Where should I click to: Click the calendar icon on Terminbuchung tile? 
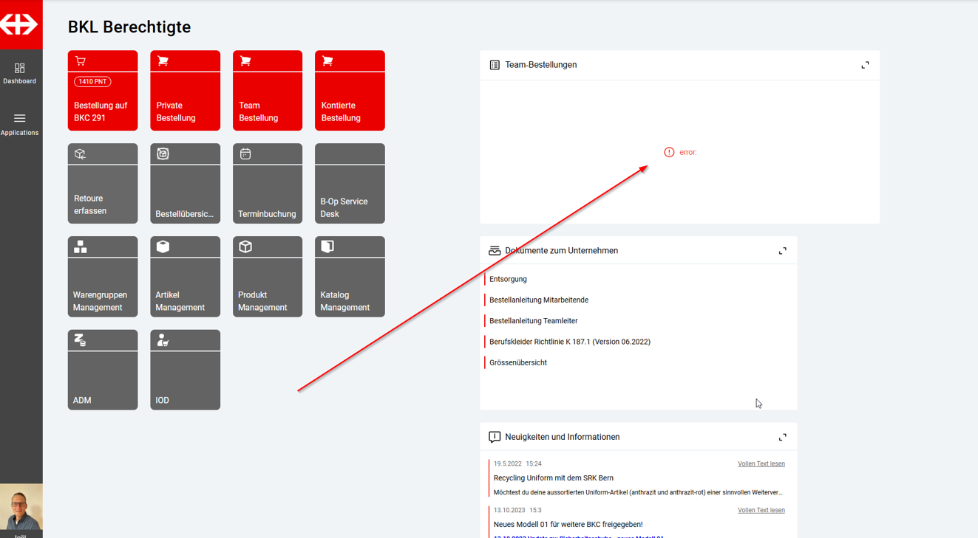pos(245,154)
